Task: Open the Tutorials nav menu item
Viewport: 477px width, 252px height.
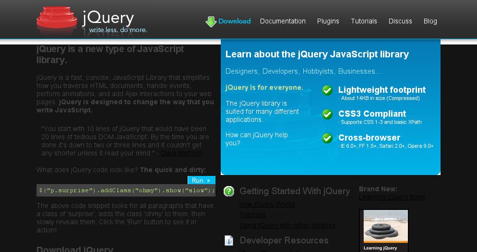Action: pos(364,21)
